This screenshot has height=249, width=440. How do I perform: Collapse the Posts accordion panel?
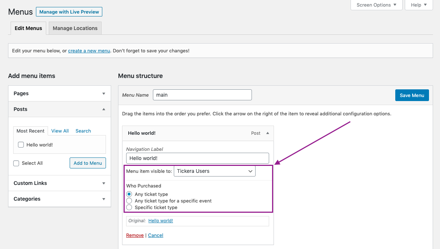104,109
